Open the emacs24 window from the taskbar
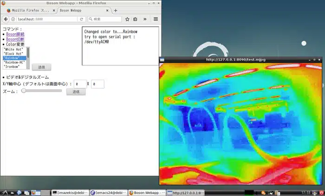The height and width of the screenshot is (196, 325). click(x=108, y=192)
